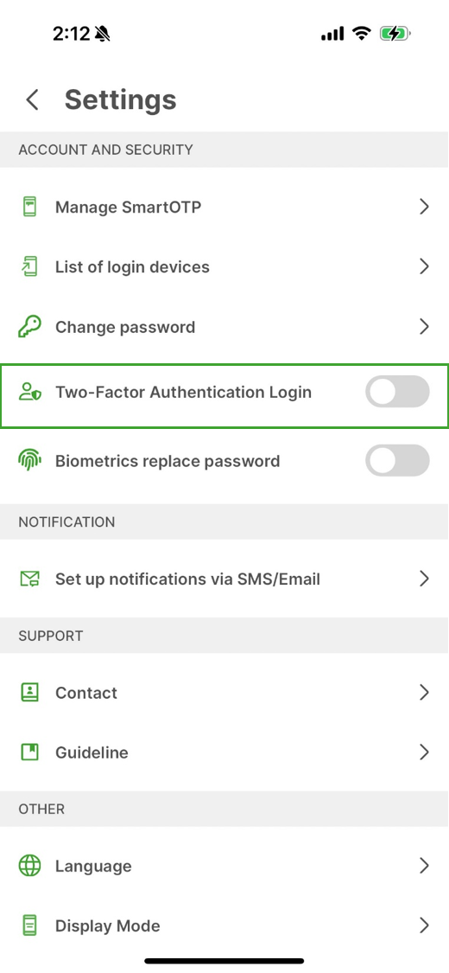
Task: Expand Language options via right chevron
Action: (424, 866)
